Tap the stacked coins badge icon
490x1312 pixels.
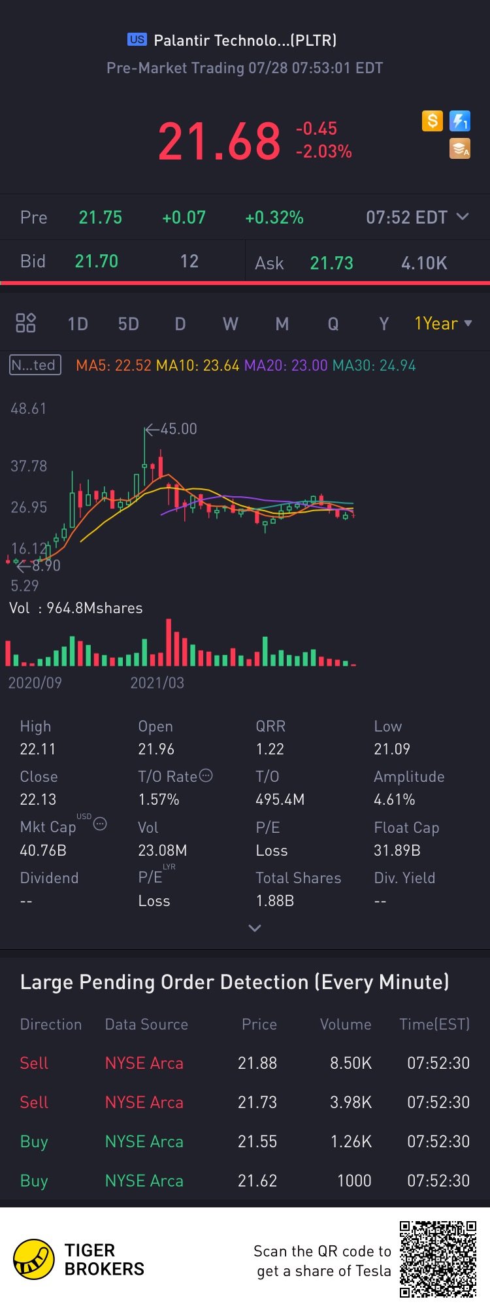460,149
